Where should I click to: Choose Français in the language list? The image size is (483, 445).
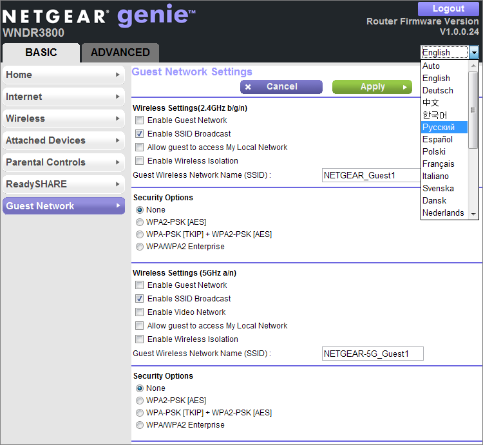point(444,164)
